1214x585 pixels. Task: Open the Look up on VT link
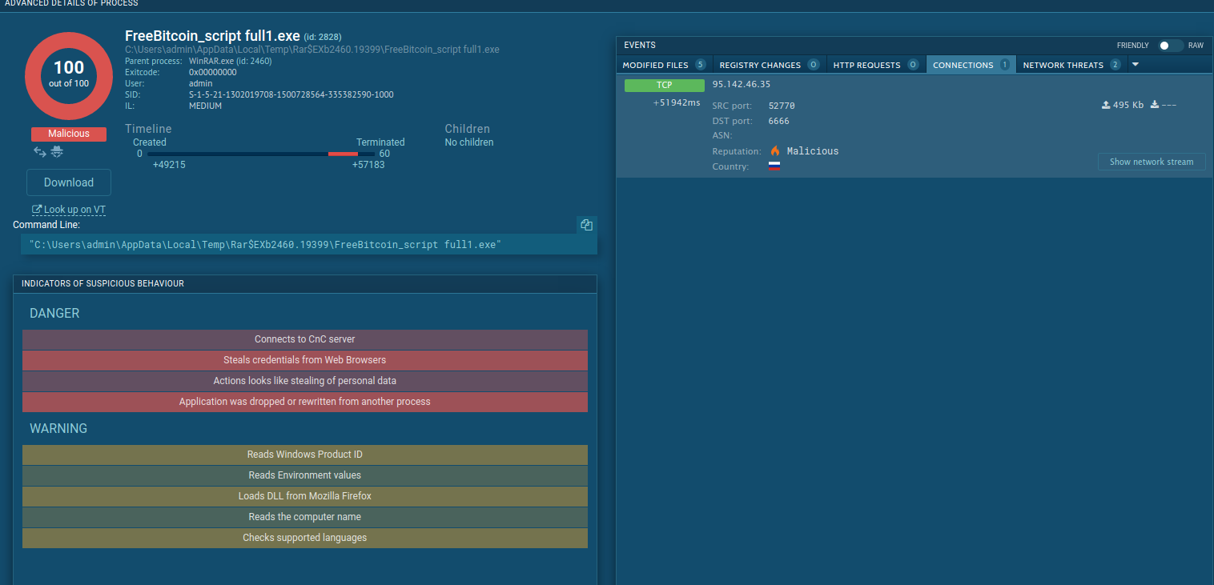69,210
